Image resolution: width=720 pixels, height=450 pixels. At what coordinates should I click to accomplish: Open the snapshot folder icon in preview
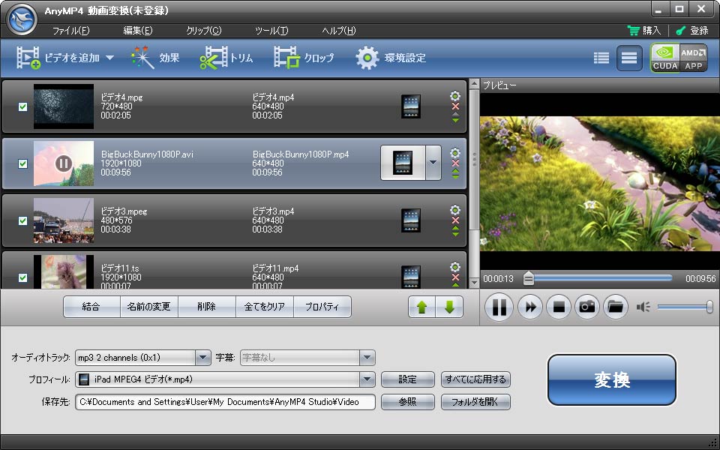pos(615,307)
